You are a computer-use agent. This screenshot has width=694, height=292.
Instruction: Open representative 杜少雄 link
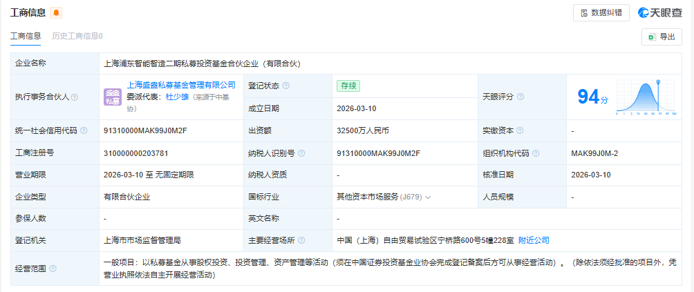pos(176,97)
